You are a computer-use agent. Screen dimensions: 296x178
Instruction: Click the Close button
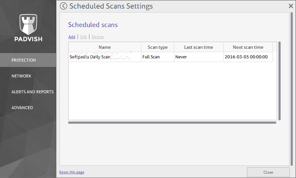point(268,172)
